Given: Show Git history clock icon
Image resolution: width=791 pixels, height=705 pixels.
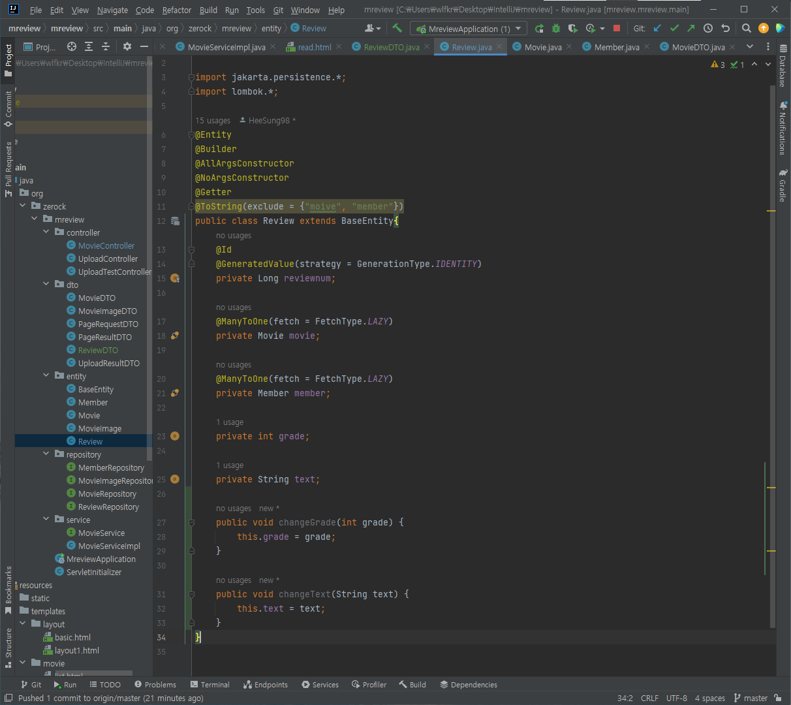Looking at the screenshot, I should [708, 28].
